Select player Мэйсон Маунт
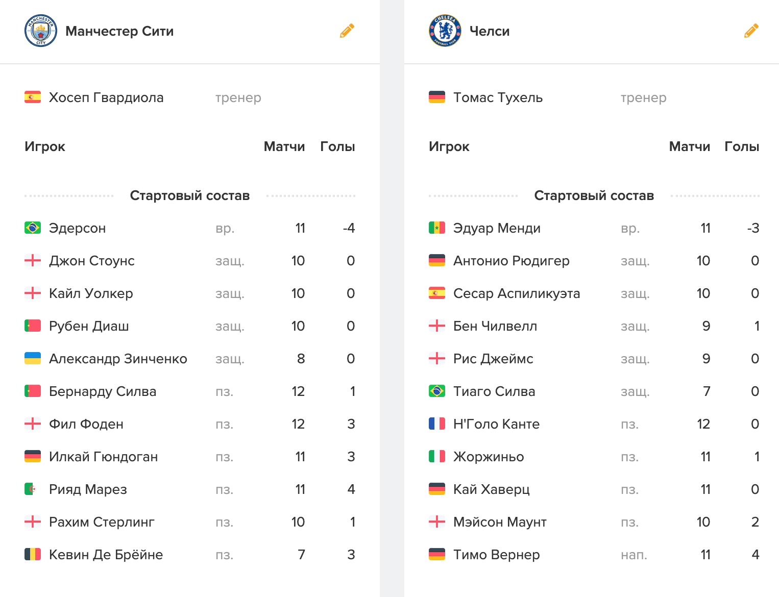Image resolution: width=779 pixels, height=597 pixels. point(500,522)
